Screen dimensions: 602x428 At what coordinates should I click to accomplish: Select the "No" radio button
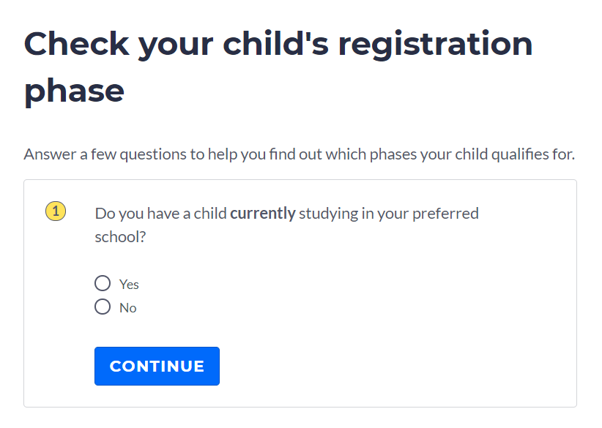click(x=103, y=307)
